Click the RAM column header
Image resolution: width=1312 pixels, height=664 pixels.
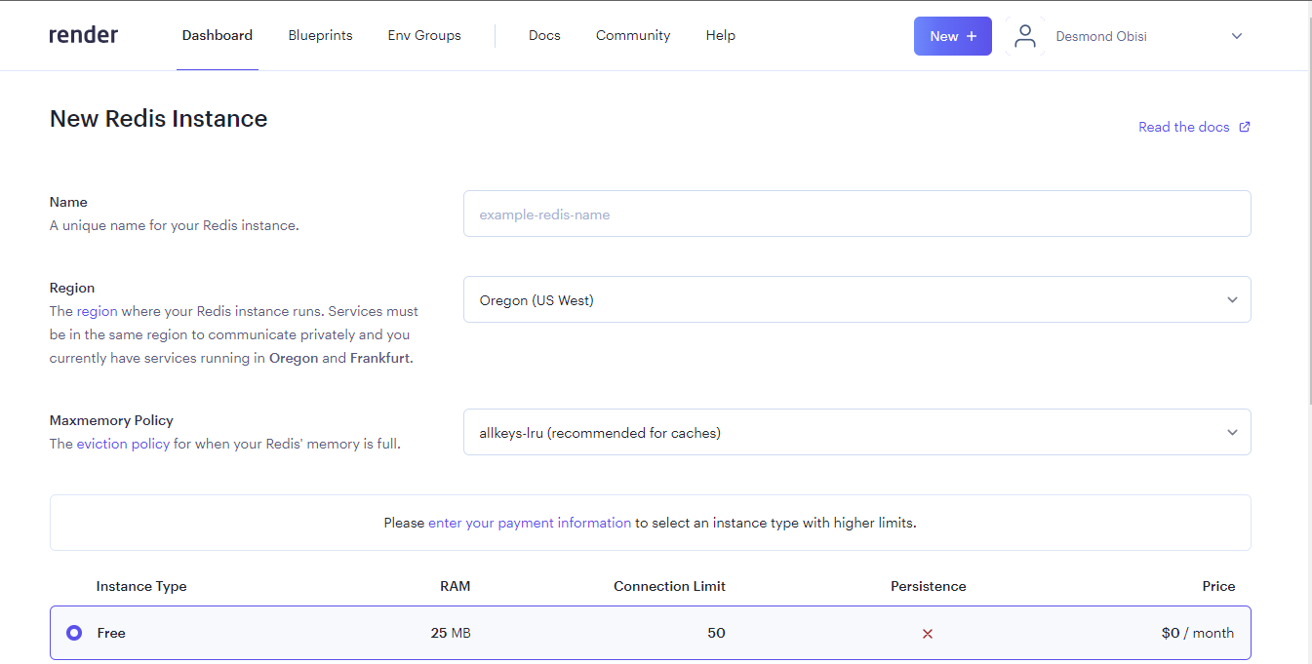point(455,586)
